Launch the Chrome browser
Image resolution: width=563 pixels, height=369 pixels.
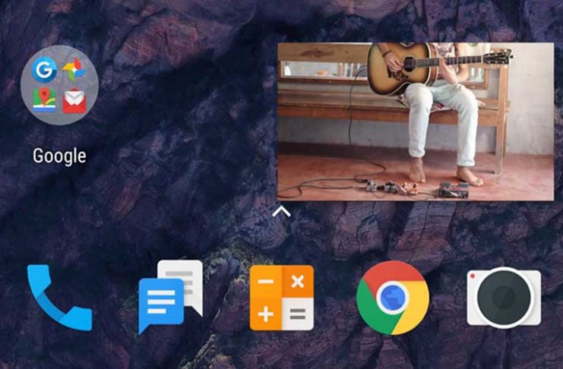click(393, 298)
